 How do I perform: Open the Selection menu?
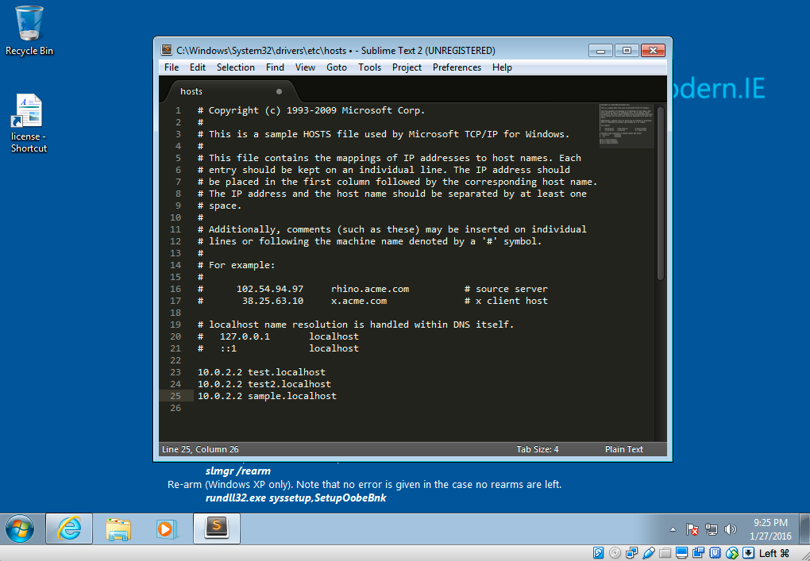236,67
